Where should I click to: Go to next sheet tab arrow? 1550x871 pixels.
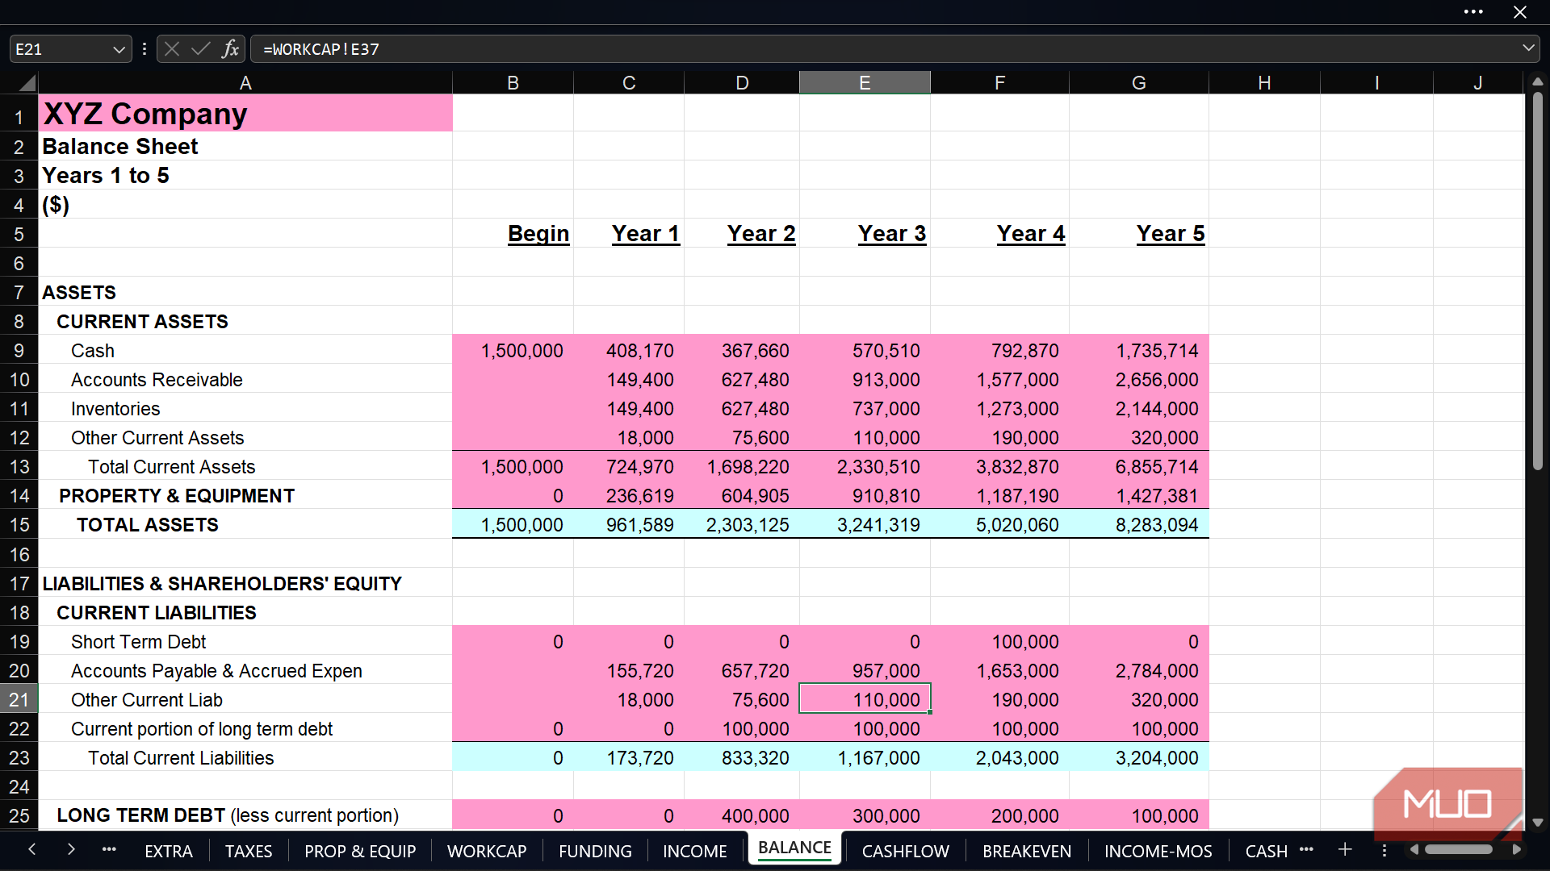coord(71,849)
